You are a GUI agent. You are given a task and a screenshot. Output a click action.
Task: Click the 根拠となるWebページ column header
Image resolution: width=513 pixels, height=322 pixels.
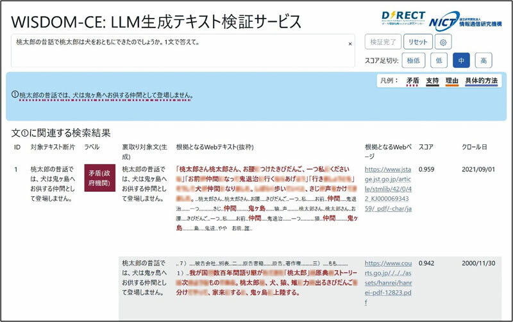(x=388, y=152)
